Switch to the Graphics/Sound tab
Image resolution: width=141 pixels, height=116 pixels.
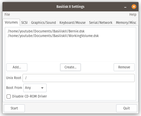[x=44, y=23]
